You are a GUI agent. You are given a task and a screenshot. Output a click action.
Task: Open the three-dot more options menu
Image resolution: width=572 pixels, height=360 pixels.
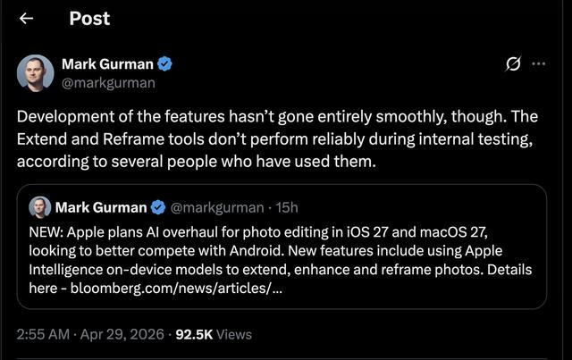pos(538,64)
